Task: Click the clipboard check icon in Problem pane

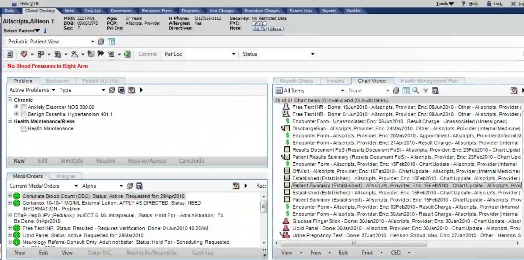Action: tap(131, 90)
